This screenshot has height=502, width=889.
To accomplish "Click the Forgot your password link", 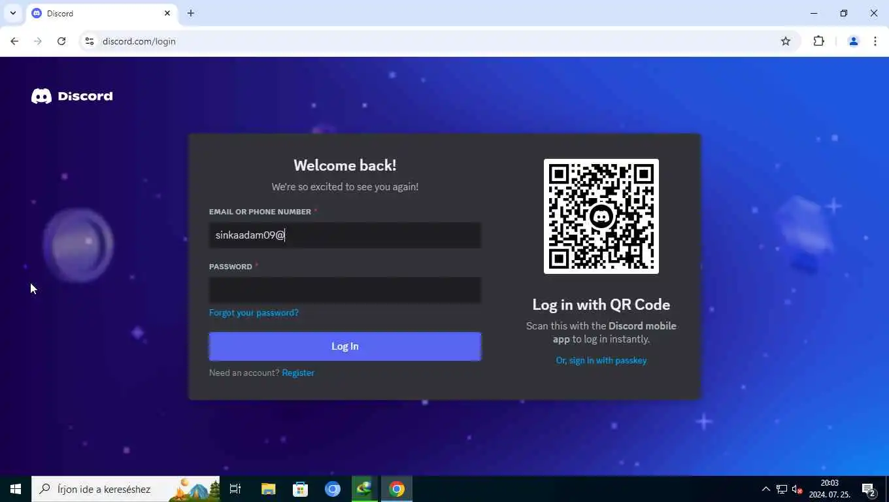I will click(x=254, y=312).
